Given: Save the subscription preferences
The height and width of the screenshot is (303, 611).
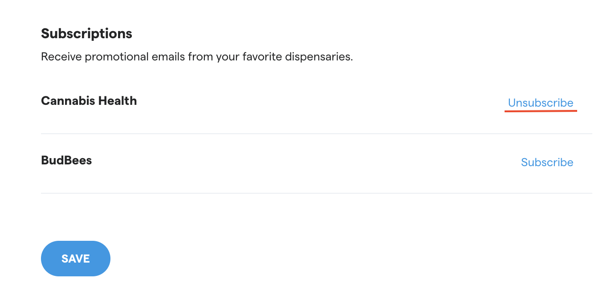Looking at the screenshot, I should pos(76,259).
